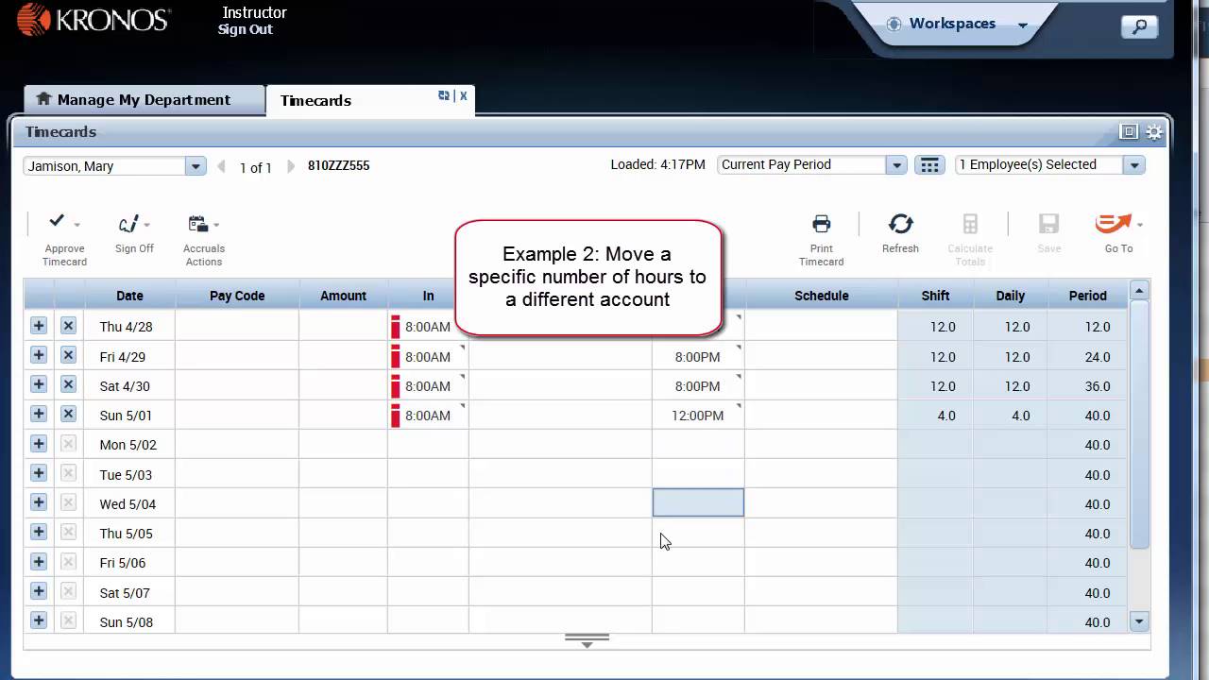Viewport: 1209px width, 680px height.
Task: Add a row for Fri 4/29
Action: [39, 355]
